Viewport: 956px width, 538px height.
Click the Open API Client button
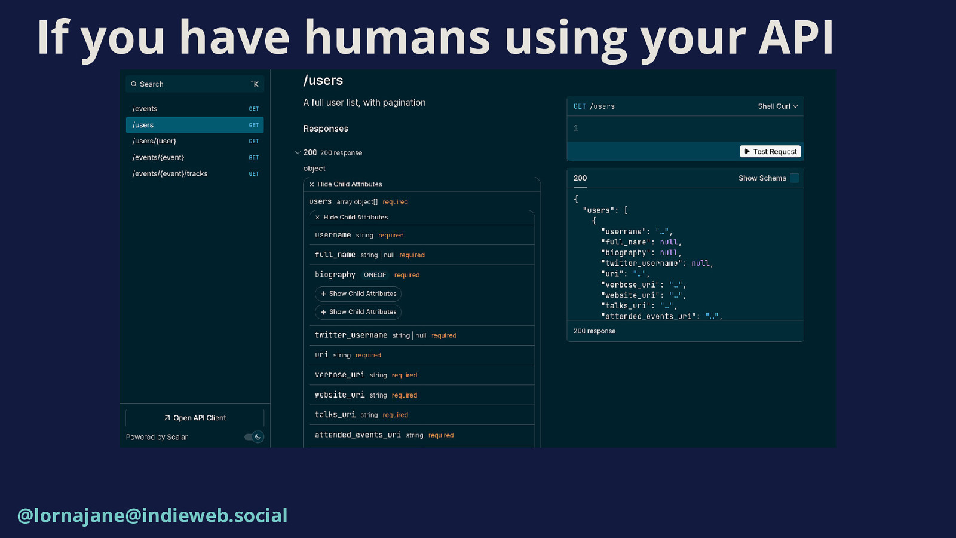click(x=195, y=418)
